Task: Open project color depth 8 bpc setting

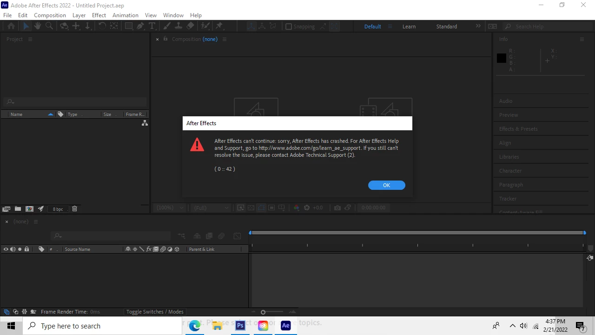Action: pyautogui.click(x=58, y=209)
